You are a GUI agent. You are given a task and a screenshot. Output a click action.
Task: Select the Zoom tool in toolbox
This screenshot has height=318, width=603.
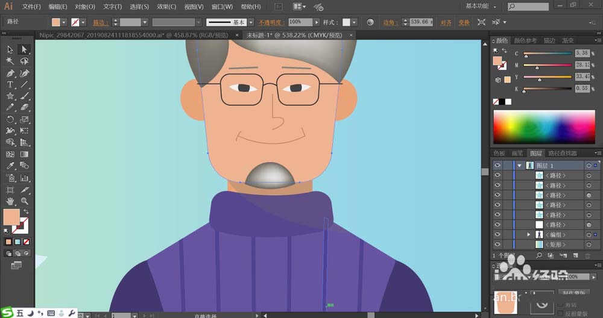click(24, 201)
